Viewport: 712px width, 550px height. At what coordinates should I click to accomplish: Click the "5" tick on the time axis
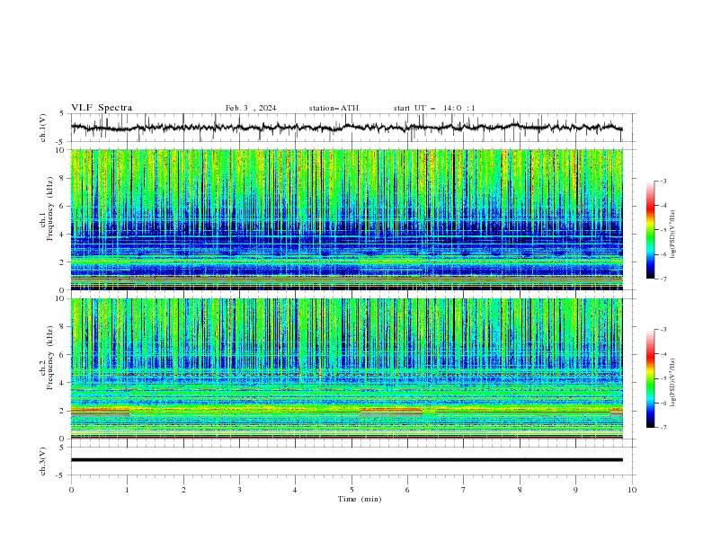point(352,490)
